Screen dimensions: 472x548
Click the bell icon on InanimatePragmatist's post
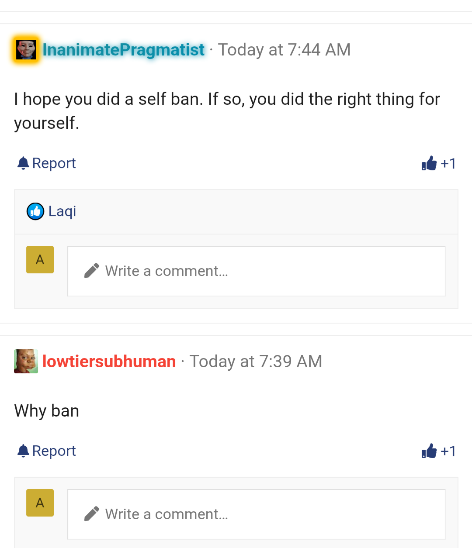coord(23,163)
